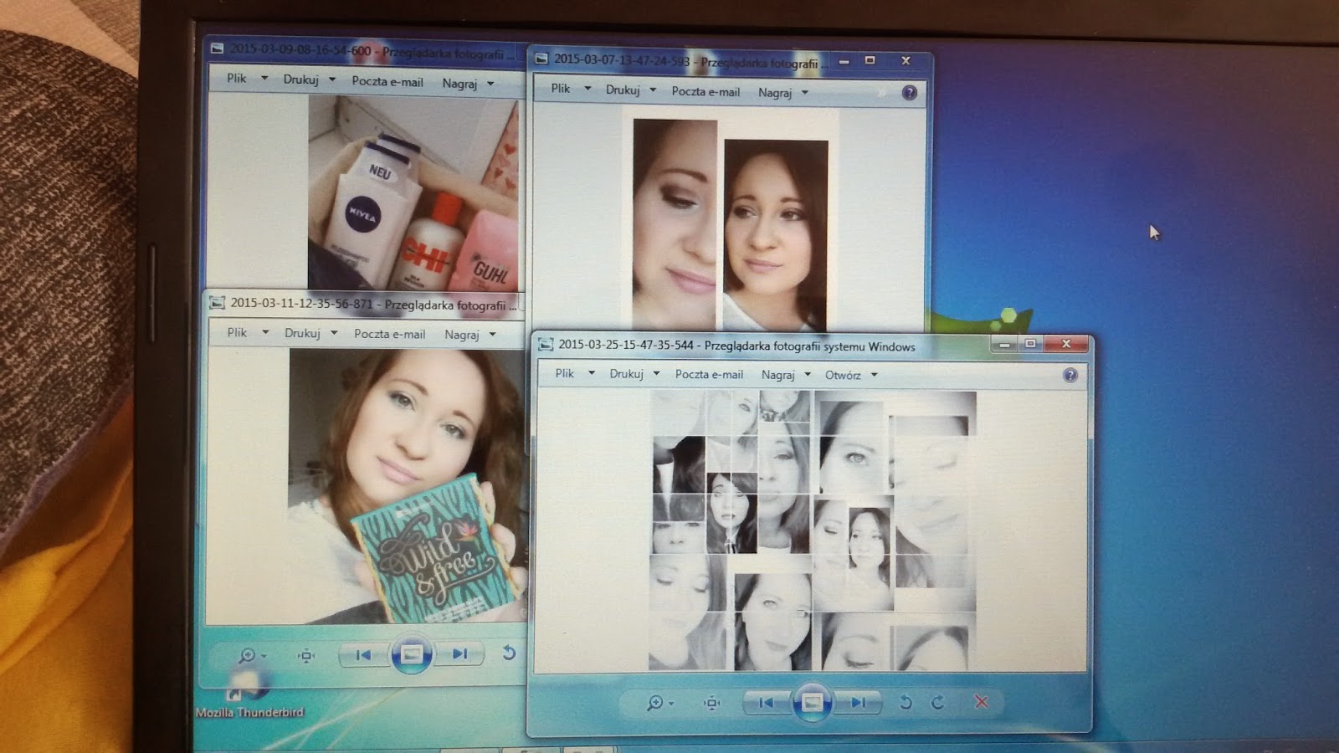This screenshot has height=753, width=1339.
Task: Open Nagraj menu in the 2015-03-09 window
Action: (459, 83)
